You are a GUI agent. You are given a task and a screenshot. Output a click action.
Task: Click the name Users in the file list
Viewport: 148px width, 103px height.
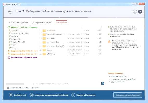[49, 50]
